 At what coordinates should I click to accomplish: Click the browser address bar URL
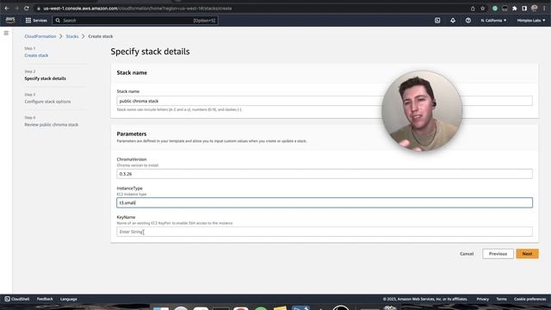pyautogui.click(x=138, y=8)
